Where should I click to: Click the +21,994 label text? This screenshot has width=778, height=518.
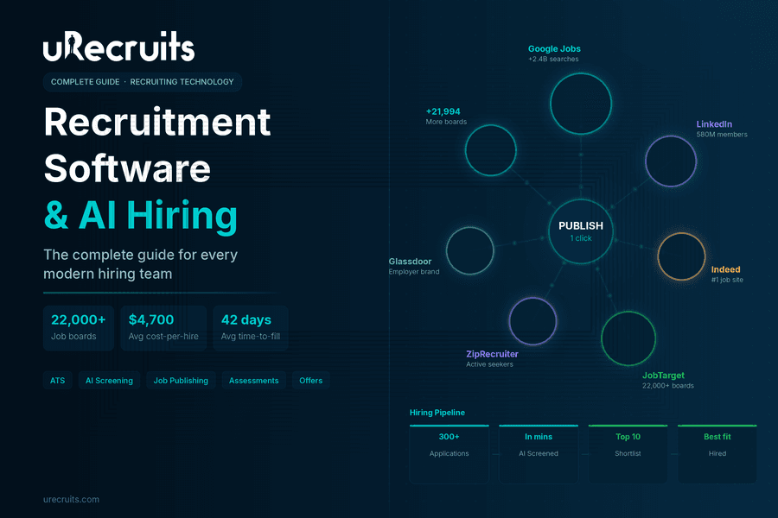(443, 111)
